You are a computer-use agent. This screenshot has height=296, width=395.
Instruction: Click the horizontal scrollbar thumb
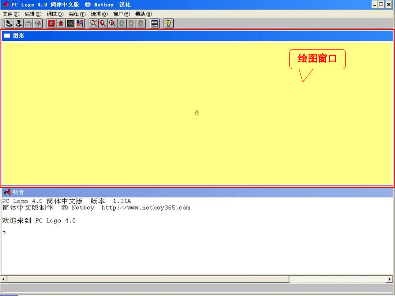pyautogui.click(x=148, y=279)
